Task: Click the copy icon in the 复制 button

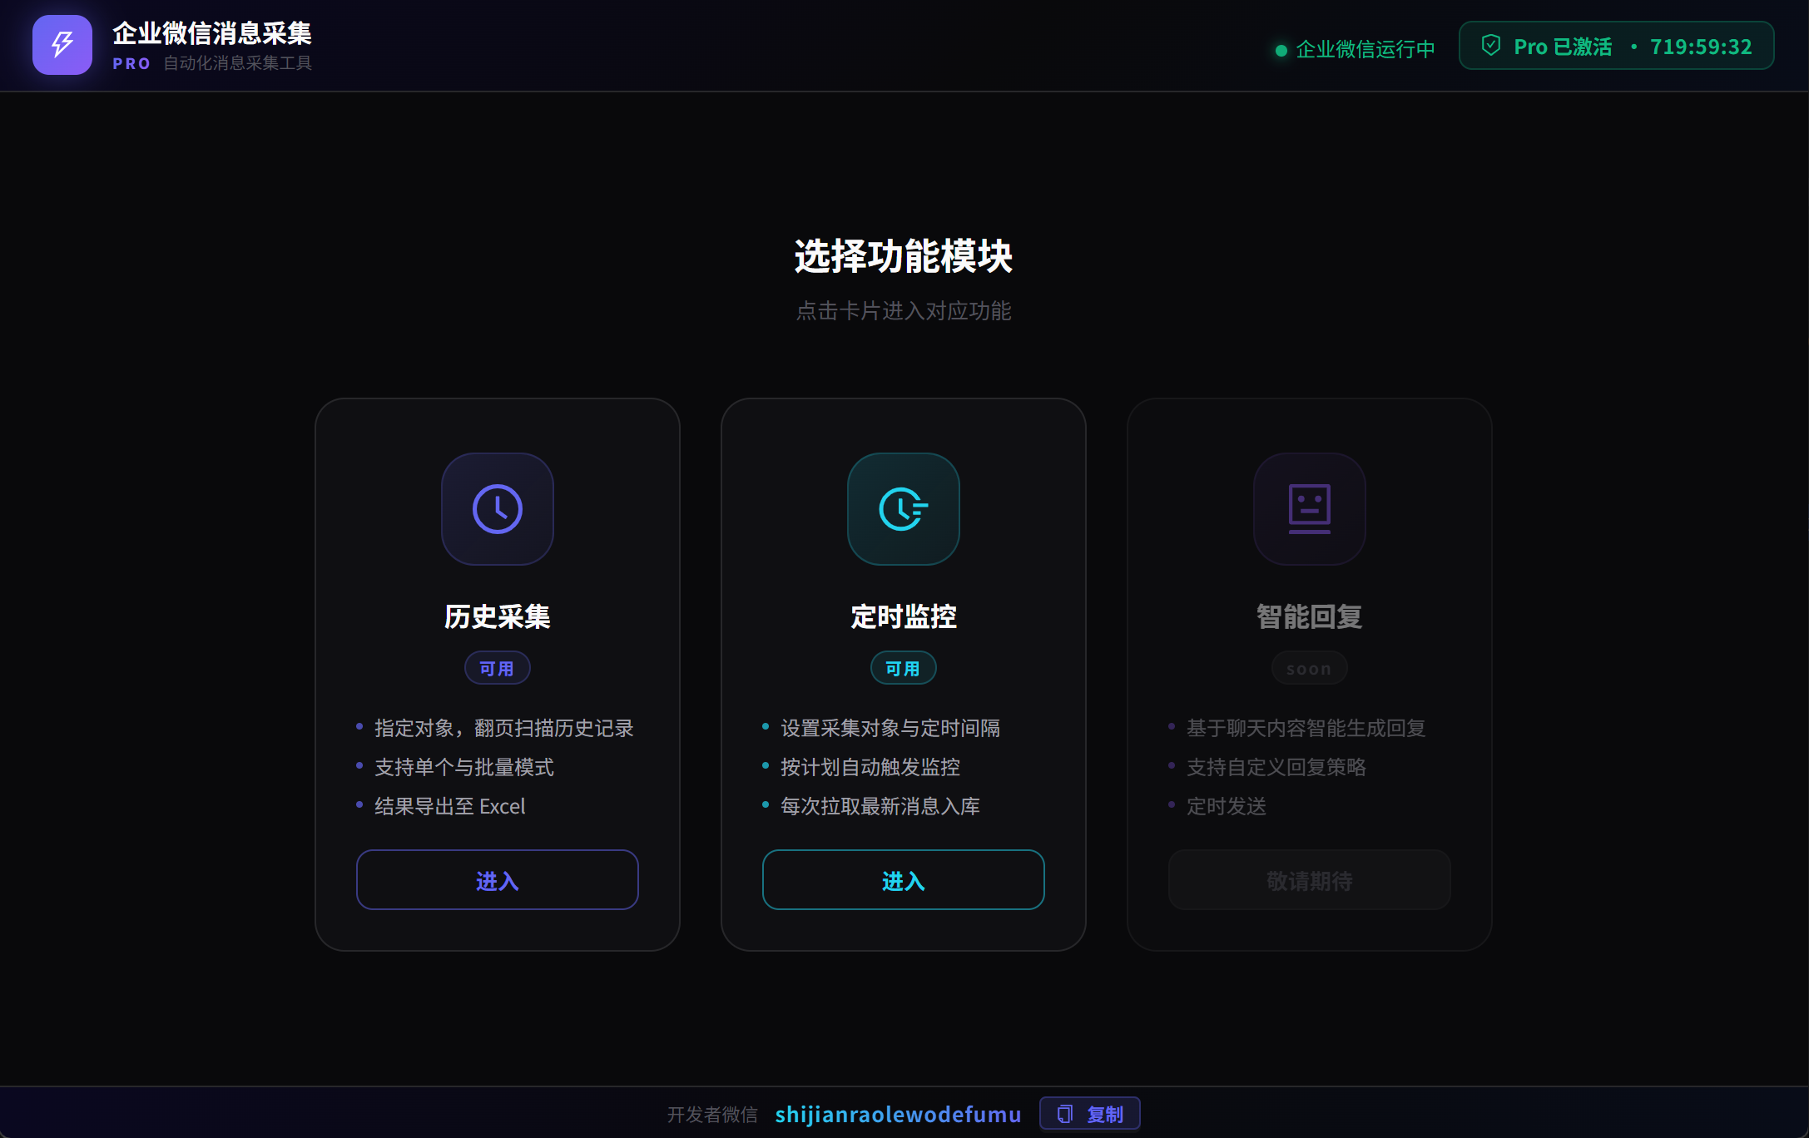Action: click(x=1065, y=1114)
